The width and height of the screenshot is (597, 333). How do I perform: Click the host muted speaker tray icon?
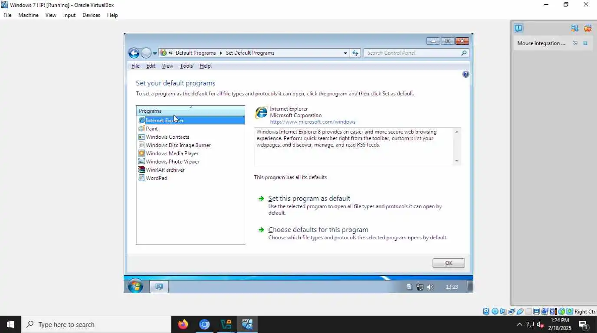(x=541, y=324)
